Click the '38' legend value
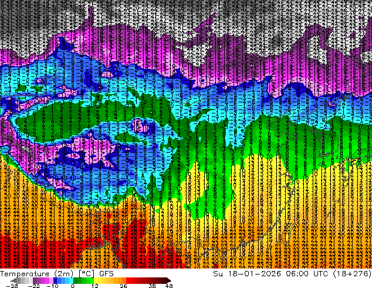Viewport: 372px width, 288px height. pyautogui.click(x=153, y=286)
